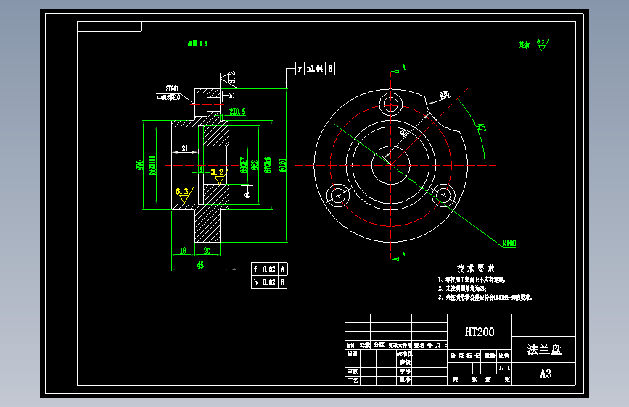Select the section view title at top left
This screenshot has height=407, width=629.
coord(197,43)
